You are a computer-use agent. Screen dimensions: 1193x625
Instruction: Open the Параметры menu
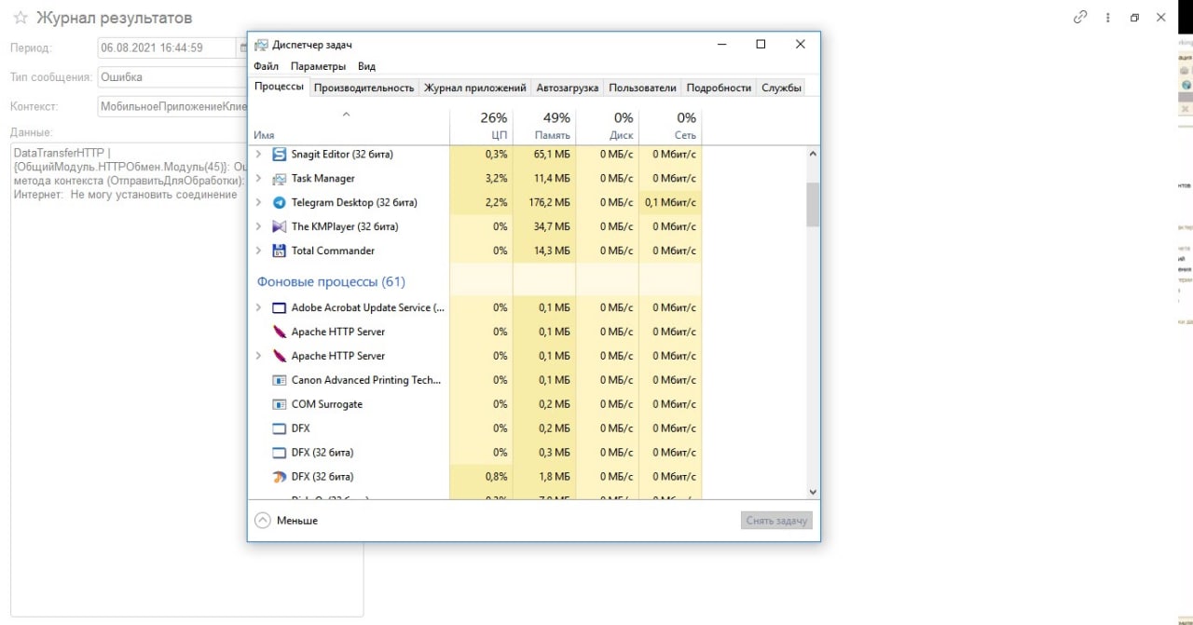pos(318,66)
